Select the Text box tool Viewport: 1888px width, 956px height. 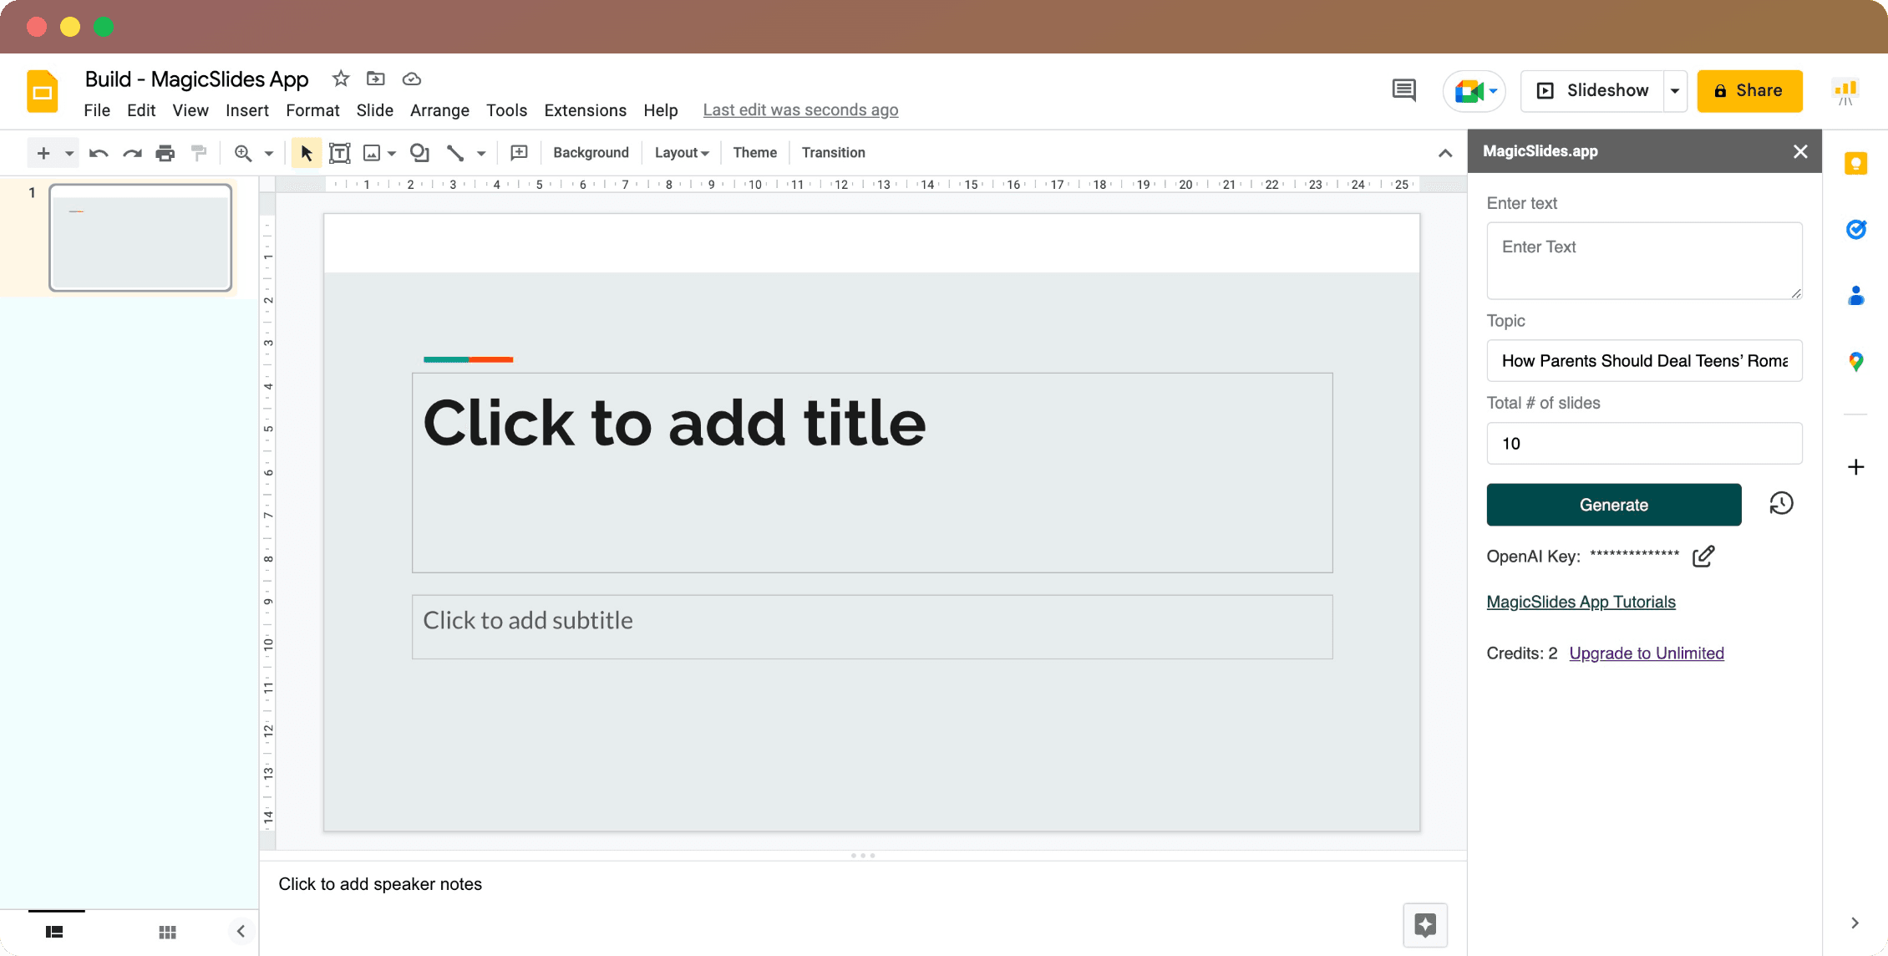(339, 152)
